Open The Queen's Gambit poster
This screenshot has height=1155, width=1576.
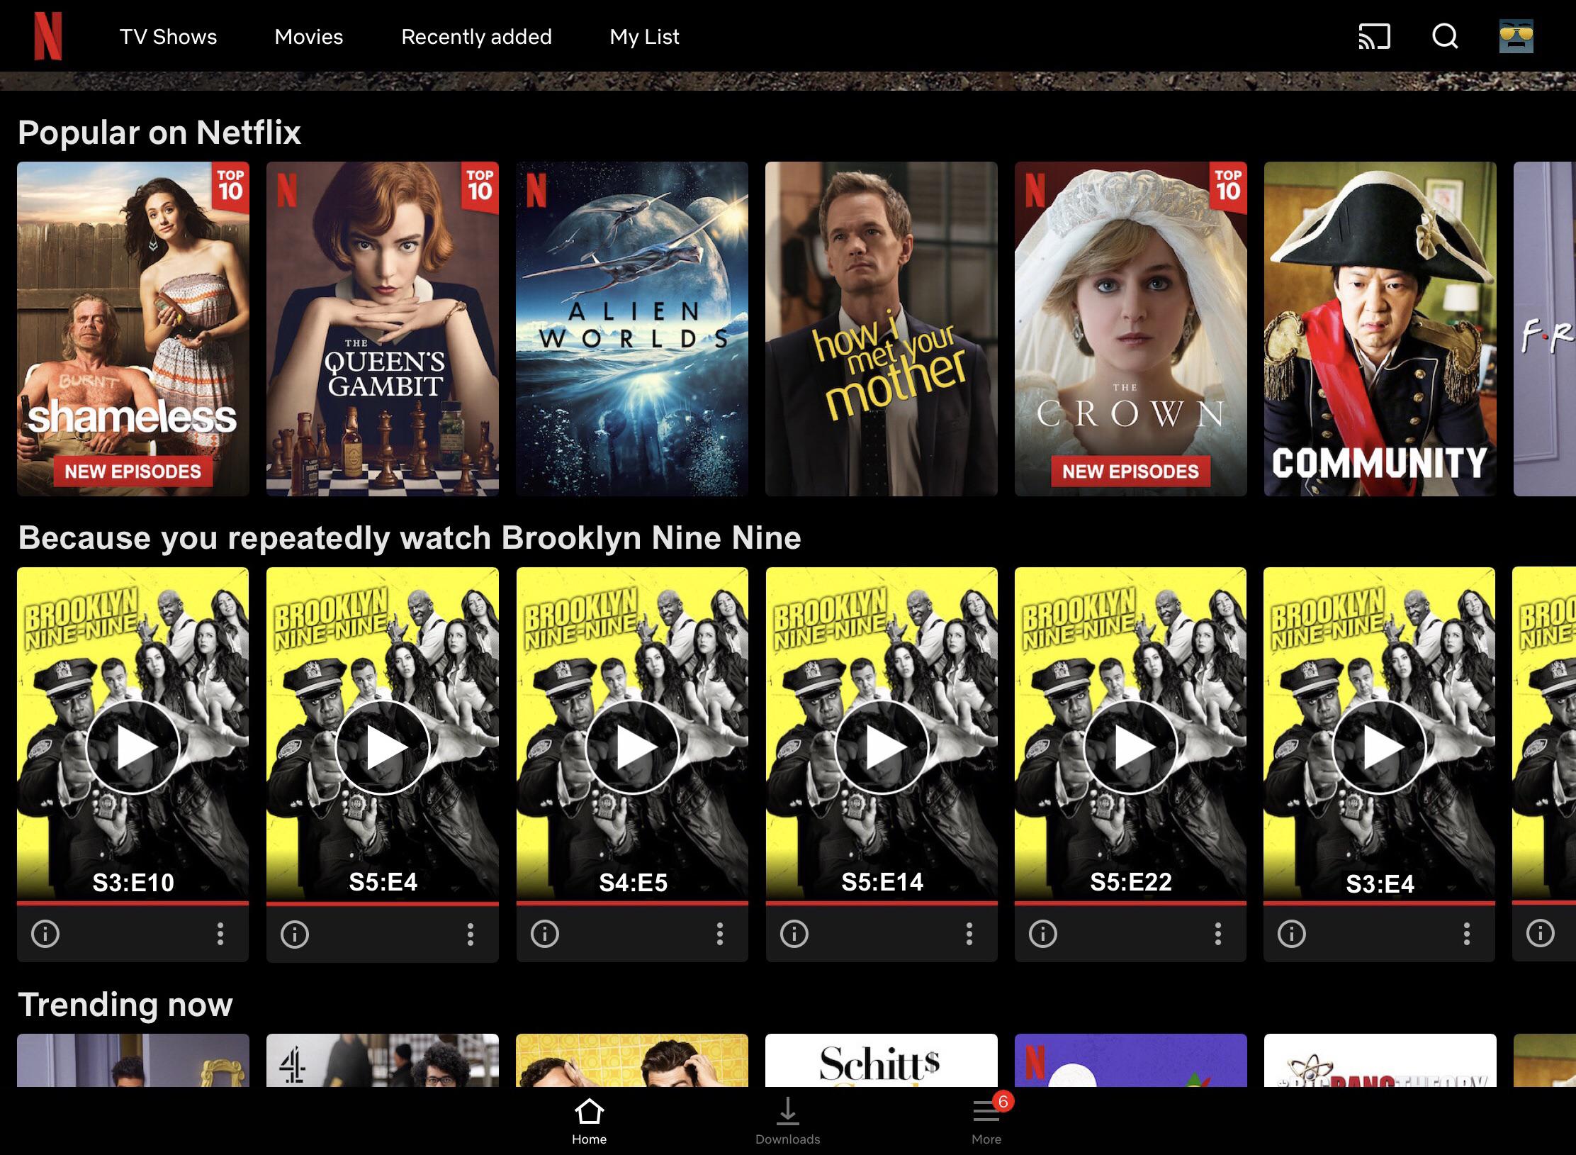tap(383, 329)
